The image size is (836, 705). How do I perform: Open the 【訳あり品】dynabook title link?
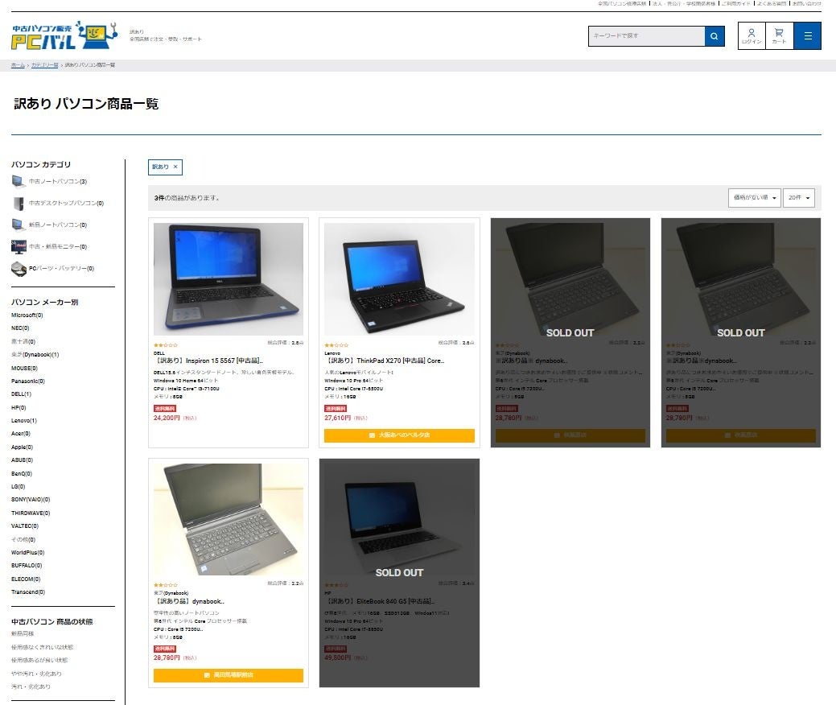pos(189,601)
